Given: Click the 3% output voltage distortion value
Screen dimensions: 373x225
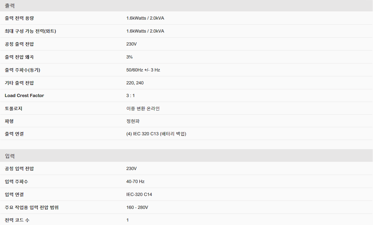Looking at the screenshot, I should [x=129, y=57].
